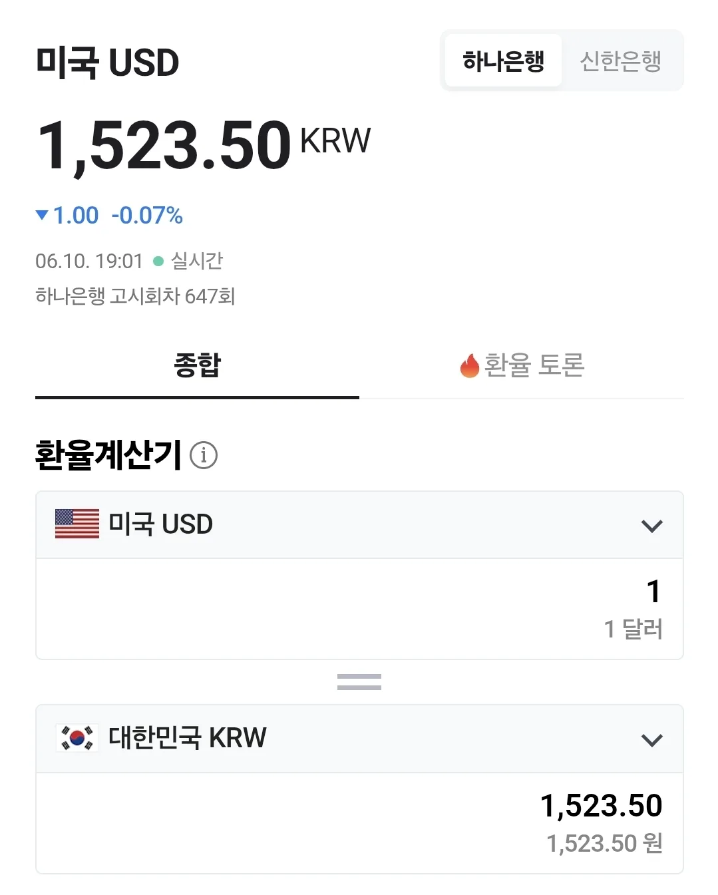The image size is (718, 895).
Task: Tap the 1,523.50 KRW headline rate
Action: point(204,144)
